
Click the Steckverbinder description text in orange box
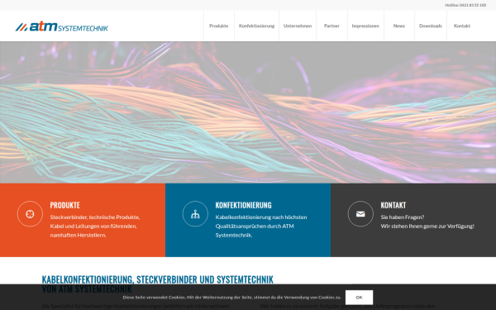tap(95, 226)
